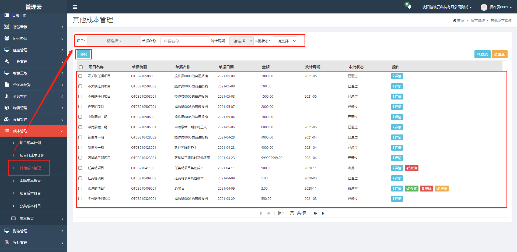Expand the 智慧看板 menu chevron
The width and height of the screenshot is (517, 252).
tap(62, 27)
